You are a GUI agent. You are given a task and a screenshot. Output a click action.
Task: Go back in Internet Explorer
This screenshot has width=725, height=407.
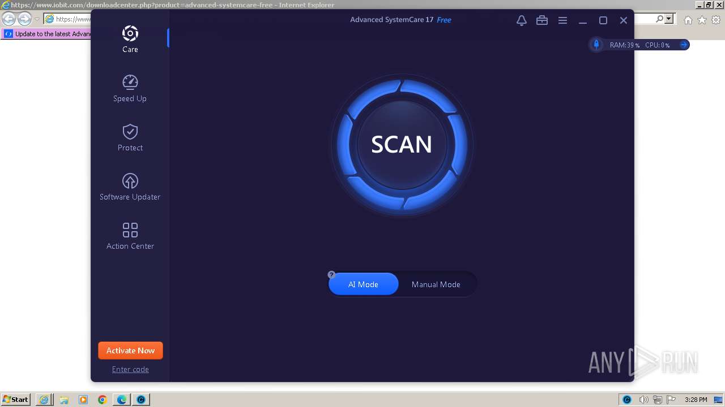pos(8,19)
